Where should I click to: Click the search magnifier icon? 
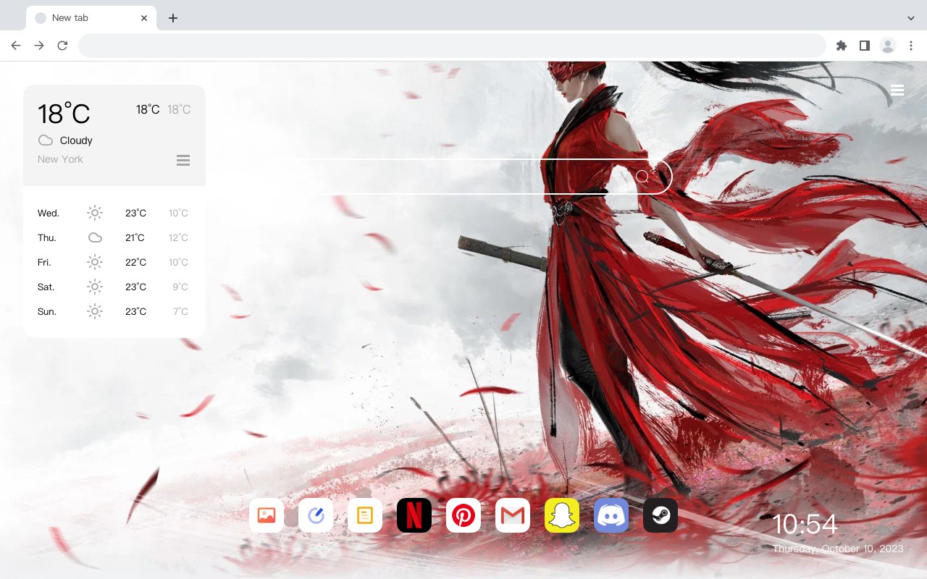pos(642,176)
